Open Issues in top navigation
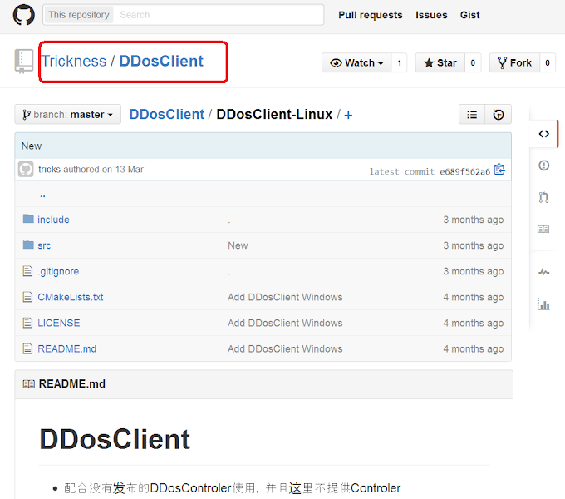Image resolution: width=565 pixels, height=499 pixels. pos(431,15)
